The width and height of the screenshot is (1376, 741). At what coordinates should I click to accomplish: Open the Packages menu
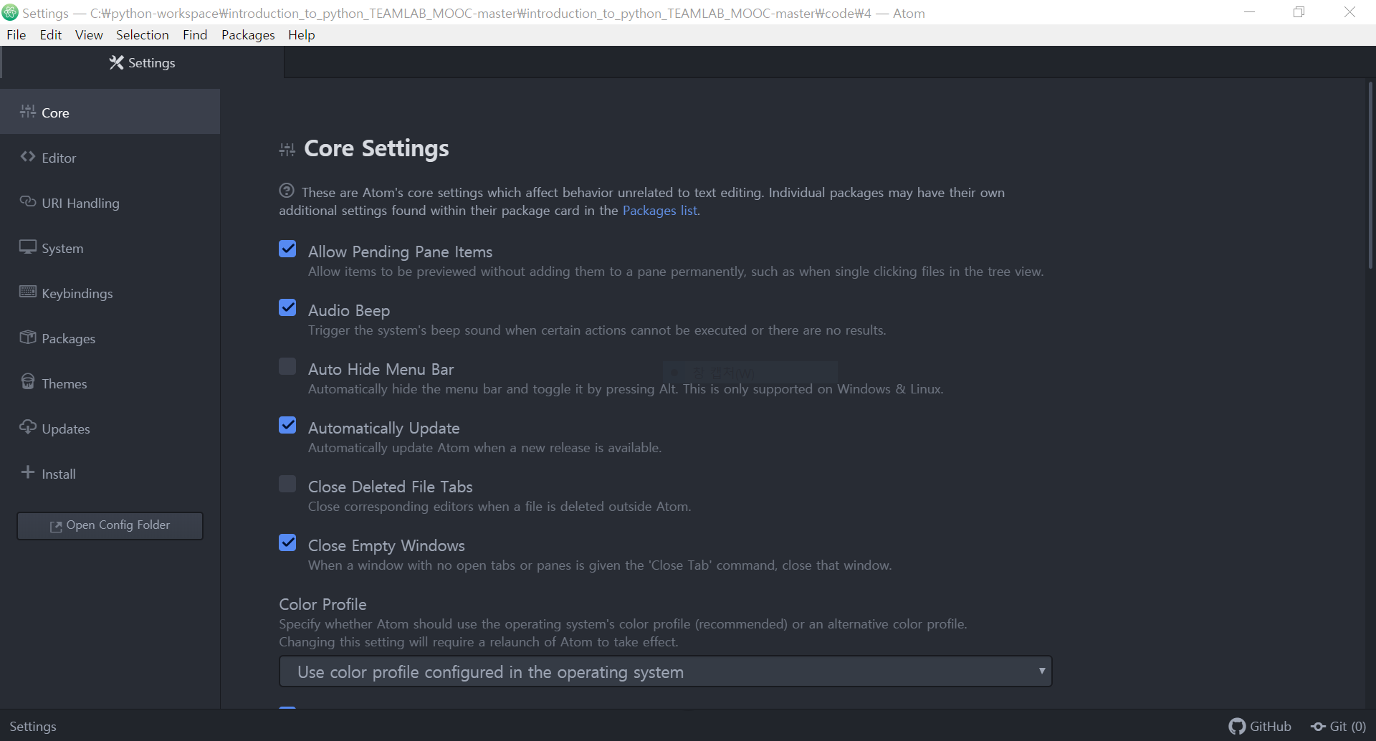coord(248,34)
